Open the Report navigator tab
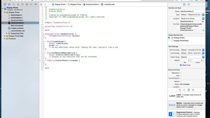 (x=35, y=4)
